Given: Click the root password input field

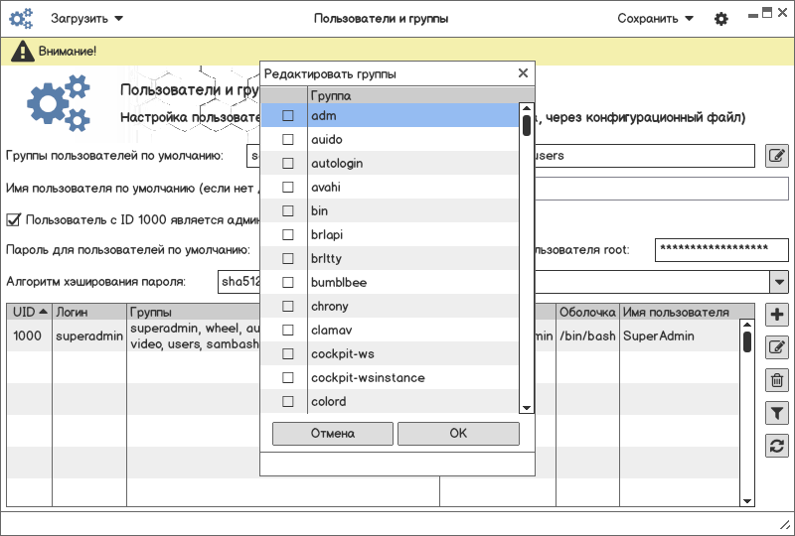Looking at the screenshot, I should pos(721,249).
